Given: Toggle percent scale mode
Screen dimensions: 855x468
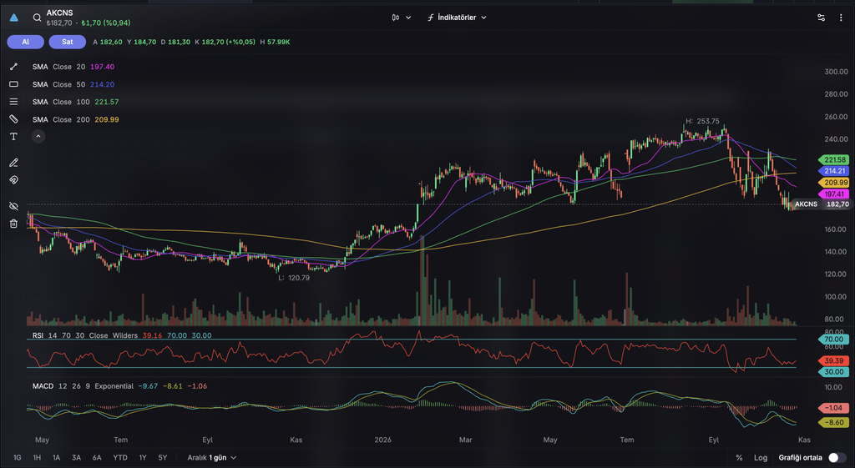Looking at the screenshot, I should [x=739, y=458].
